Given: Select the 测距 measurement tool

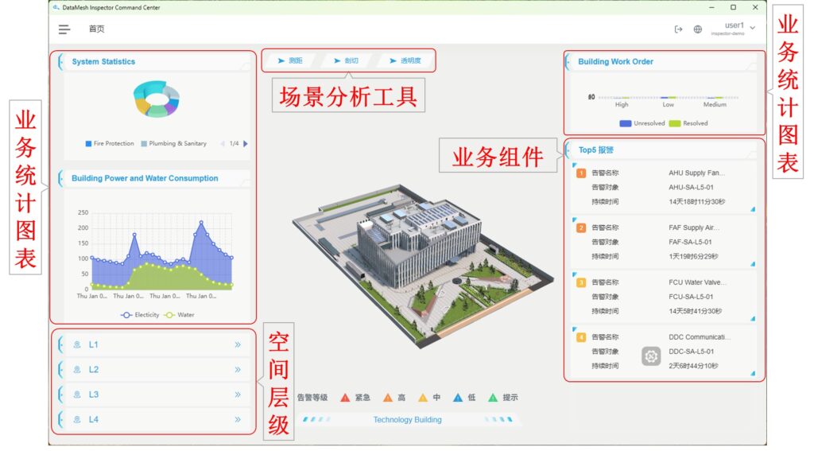Looking at the screenshot, I should (290, 60).
